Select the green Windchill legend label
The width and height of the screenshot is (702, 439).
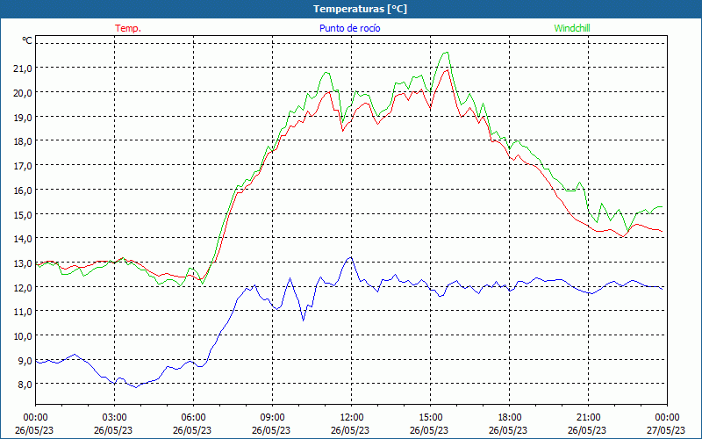[572, 28]
